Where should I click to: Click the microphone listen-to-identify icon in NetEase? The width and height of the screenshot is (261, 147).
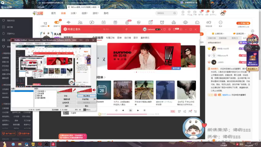pos(127,29)
